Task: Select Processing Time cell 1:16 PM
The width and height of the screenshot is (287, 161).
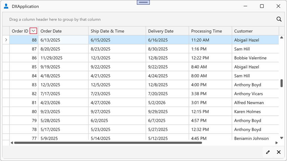Action: (x=210, y=49)
